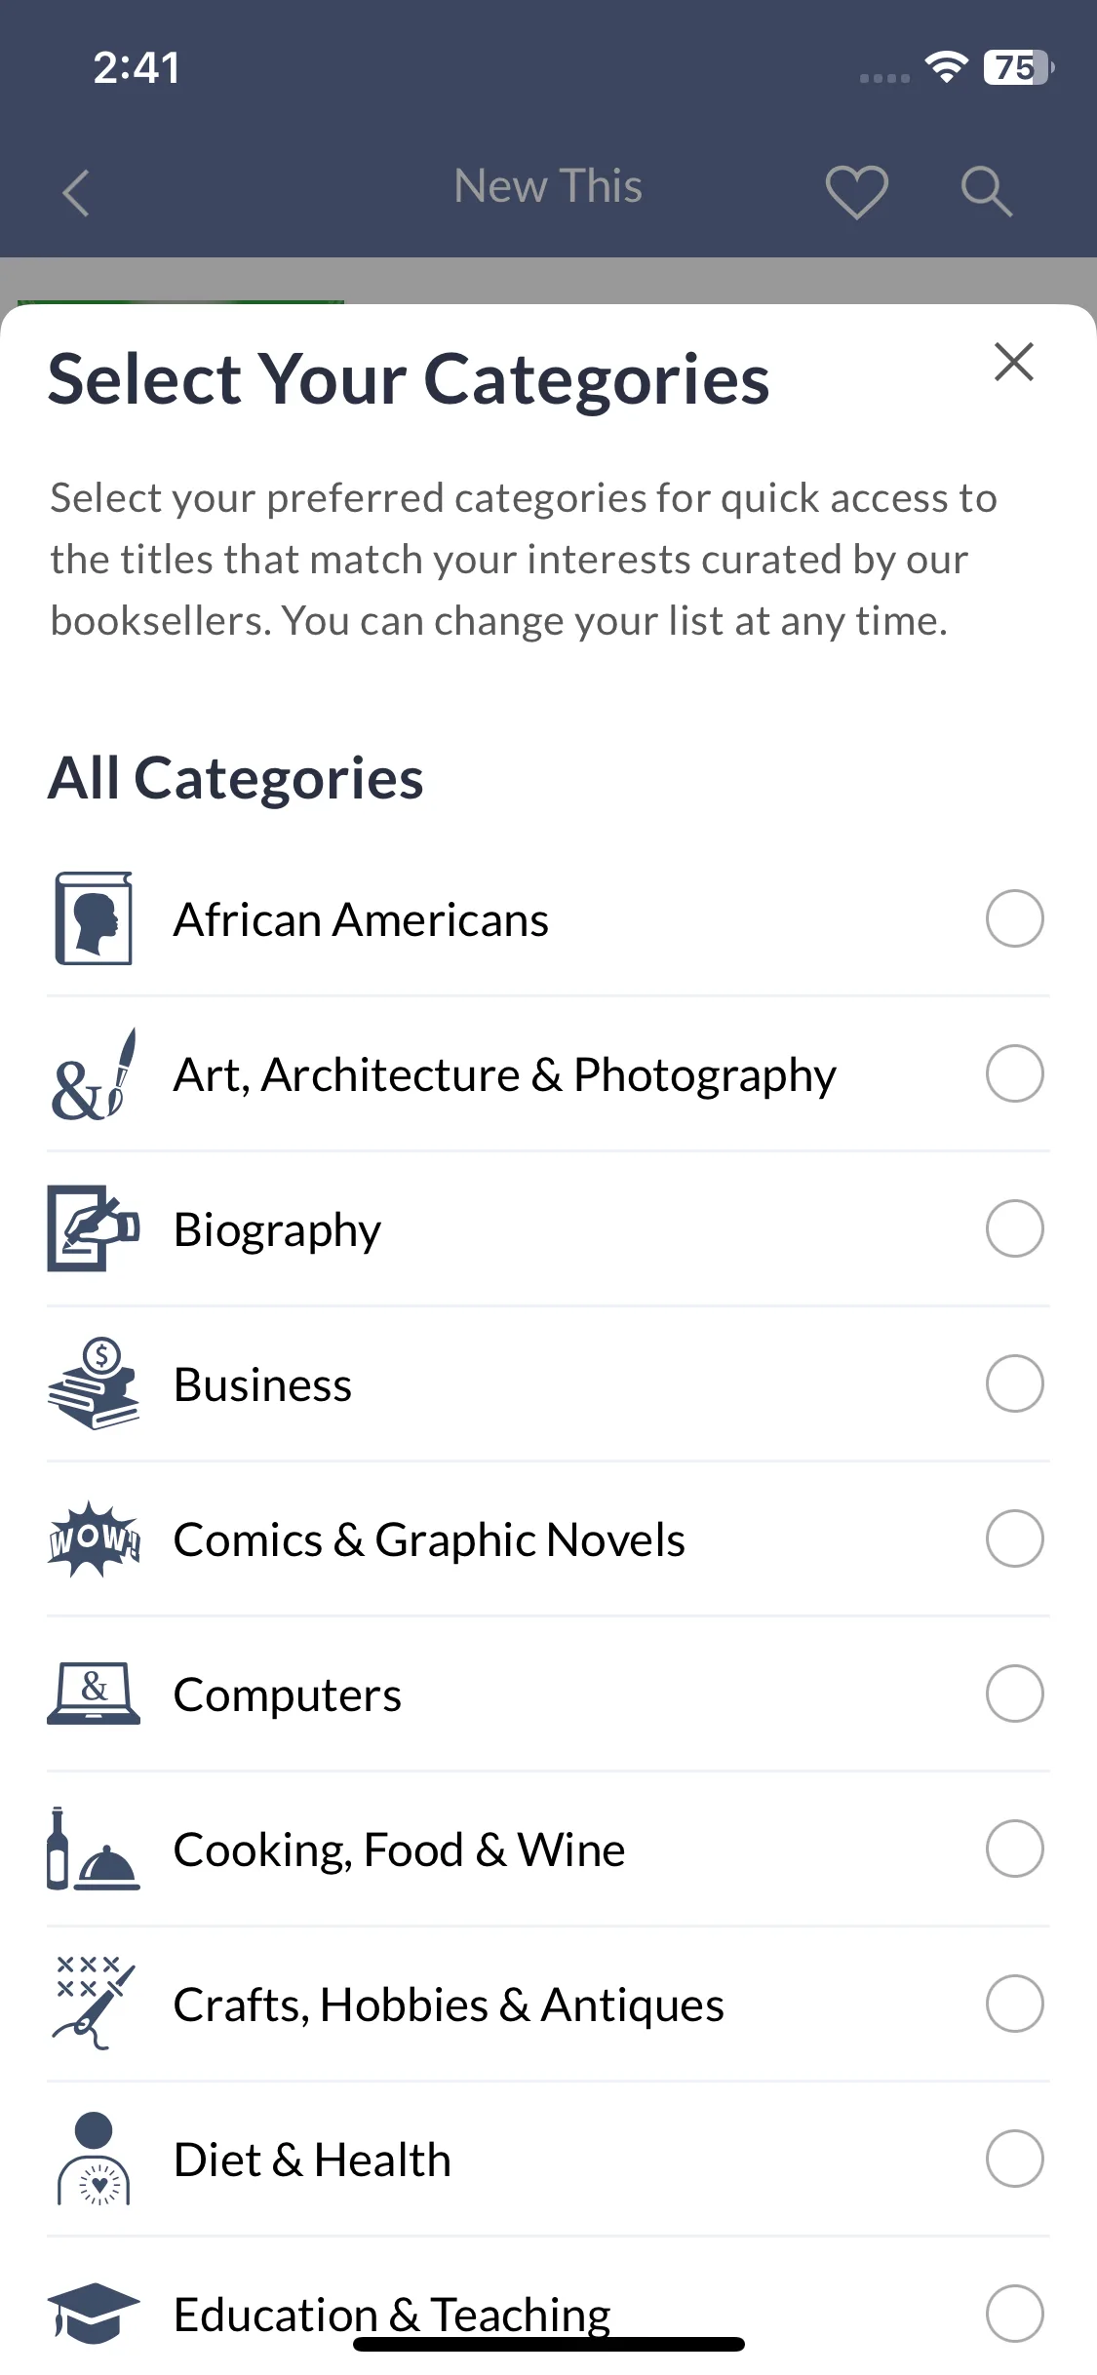Choose the Comics & Graphic Novels row
Screen dimensions: 1097x2375
pos(548,1538)
